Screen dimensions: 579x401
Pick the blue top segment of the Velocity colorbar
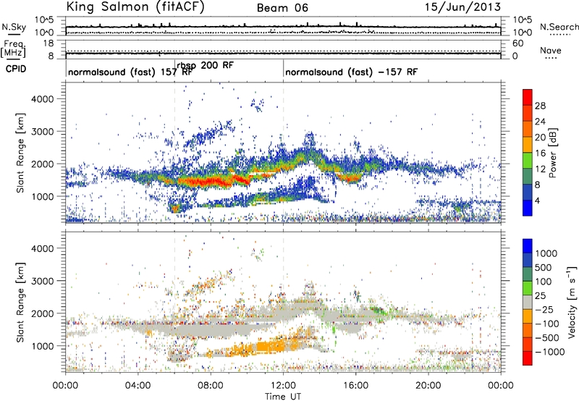(528, 245)
